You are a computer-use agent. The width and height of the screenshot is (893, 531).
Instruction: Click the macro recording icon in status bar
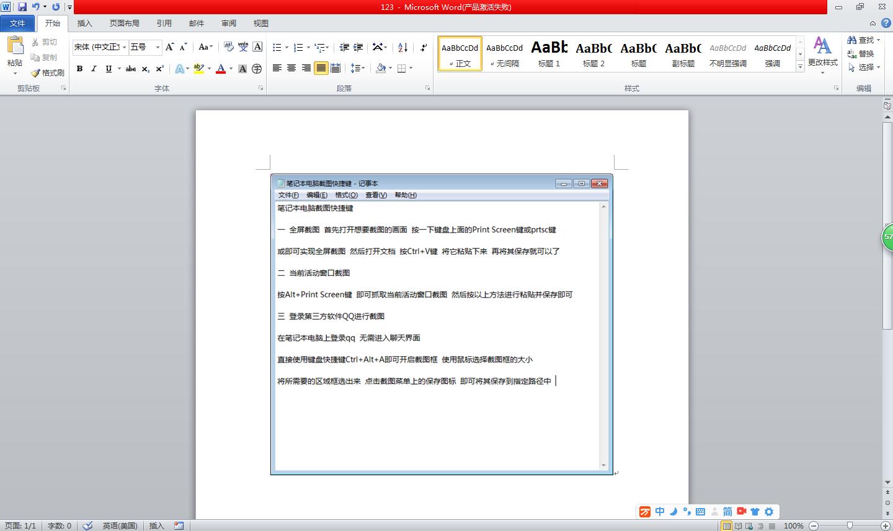coord(179,525)
